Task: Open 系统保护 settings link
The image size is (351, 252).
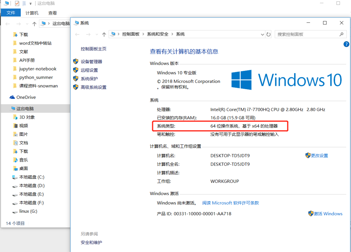Action: [x=89, y=79]
